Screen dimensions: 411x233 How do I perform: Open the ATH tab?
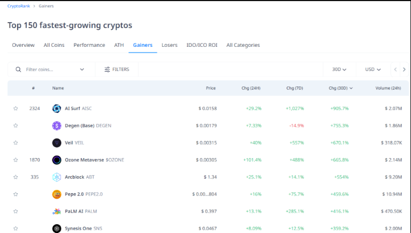(x=119, y=45)
